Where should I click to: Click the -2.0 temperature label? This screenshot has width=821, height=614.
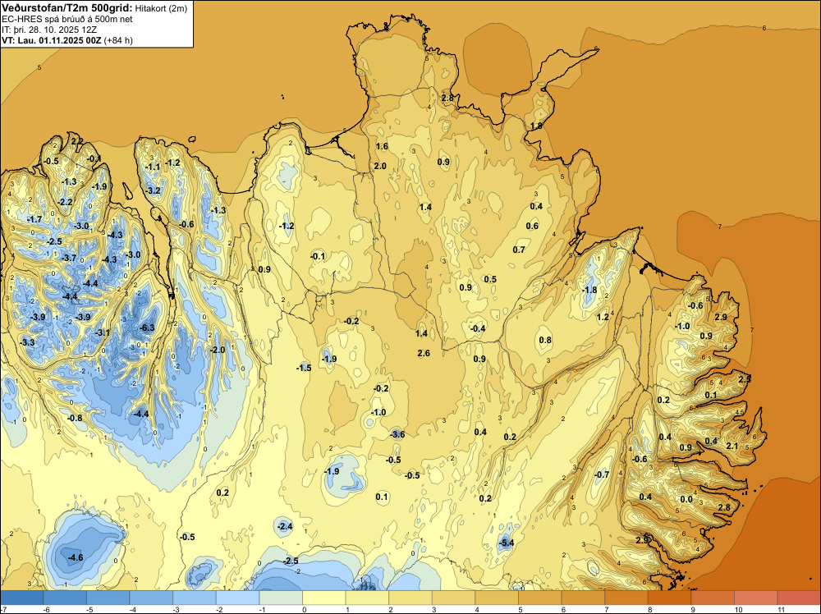click(218, 350)
